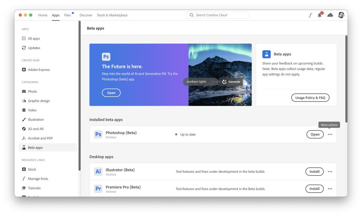Click the Ps icon in the banner
This screenshot has width=362, height=216.
pyautogui.click(x=106, y=56)
